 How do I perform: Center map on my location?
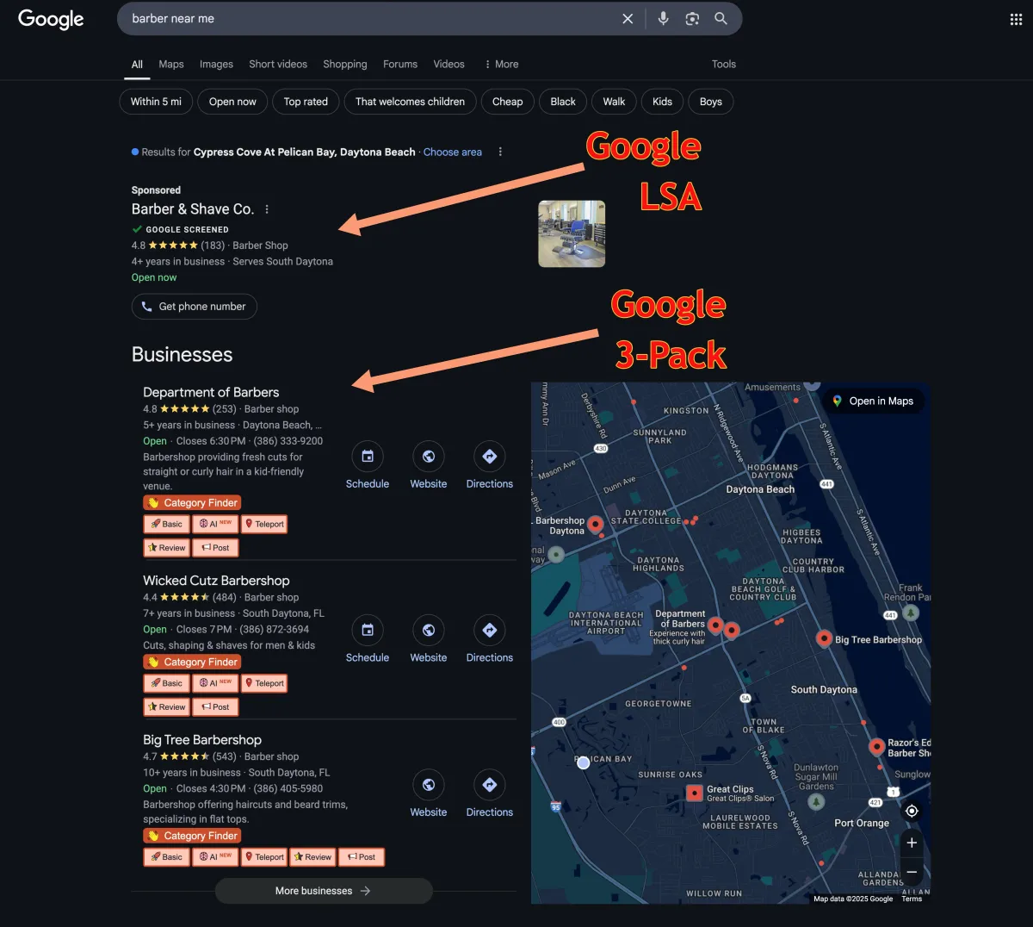(912, 811)
